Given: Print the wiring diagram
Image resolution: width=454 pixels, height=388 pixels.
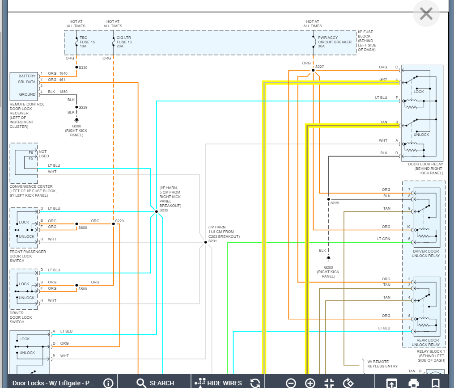Looking at the screenshot, I should point(413,383).
